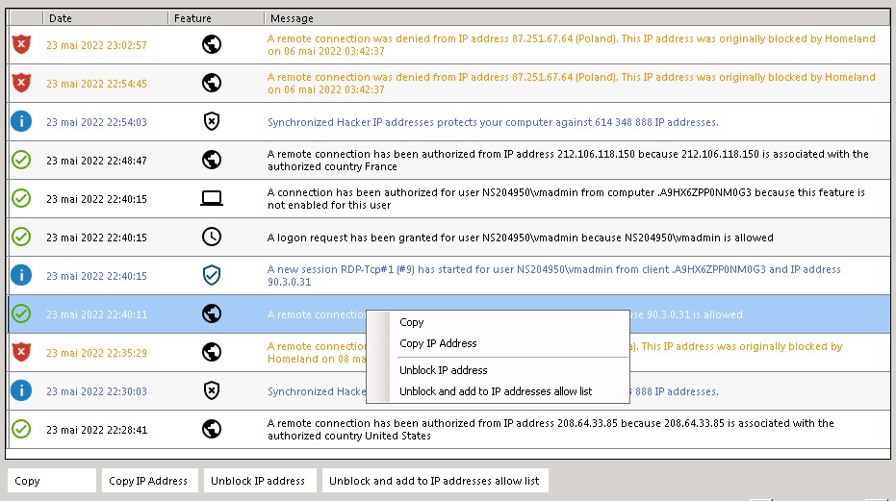
Task: Click green check icon beside laptop feature row
Action: click(21, 198)
